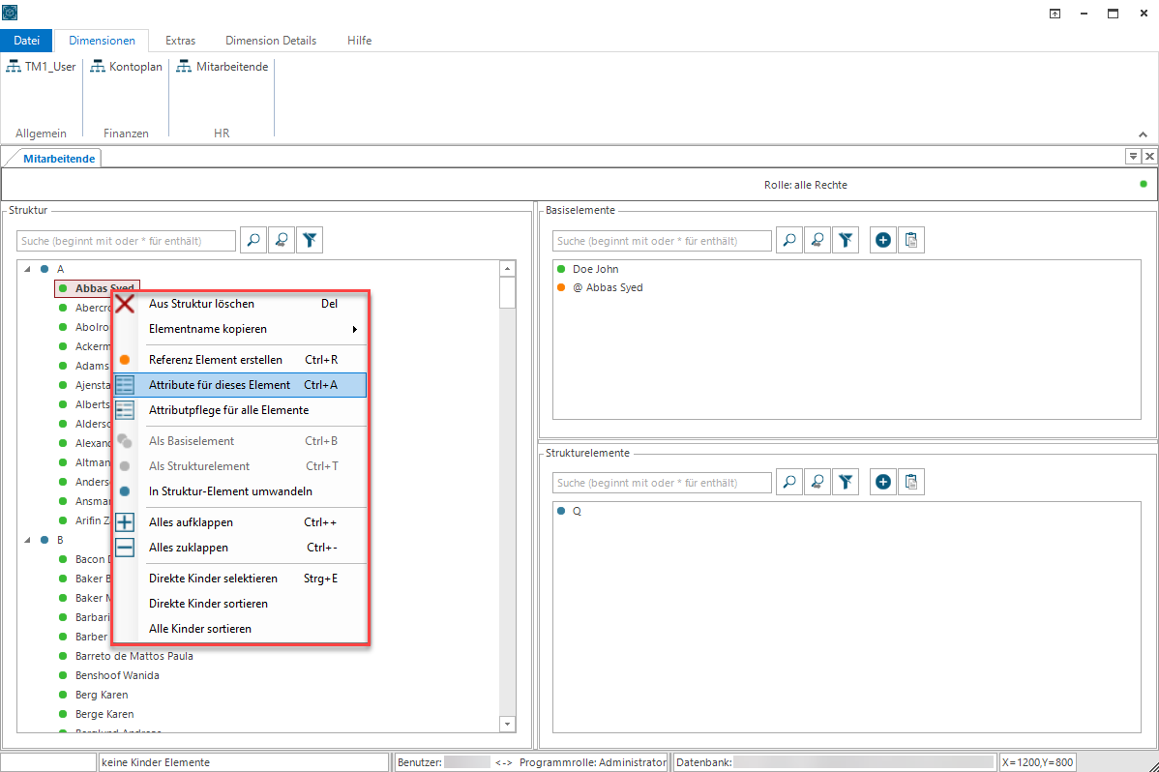
Task: Click the Strukturelemente search input field
Action: (x=663, y=483)
